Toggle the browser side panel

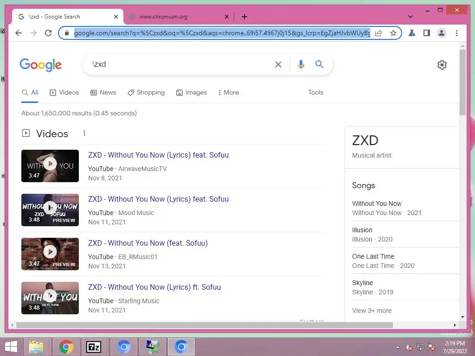point(427,33)
